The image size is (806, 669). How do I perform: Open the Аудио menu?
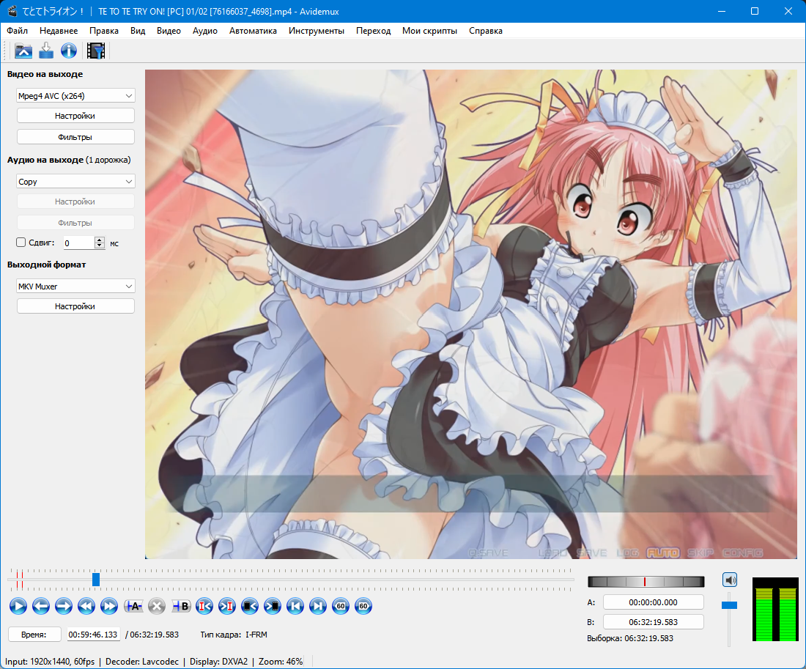204,31
